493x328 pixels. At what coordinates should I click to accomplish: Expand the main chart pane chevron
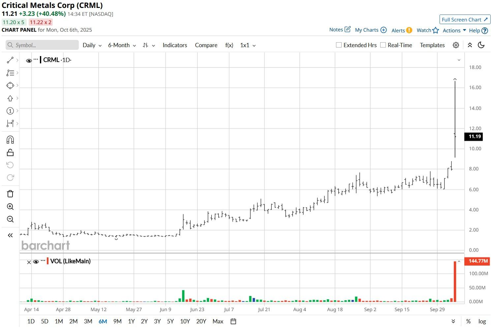(x=459, y=60)
